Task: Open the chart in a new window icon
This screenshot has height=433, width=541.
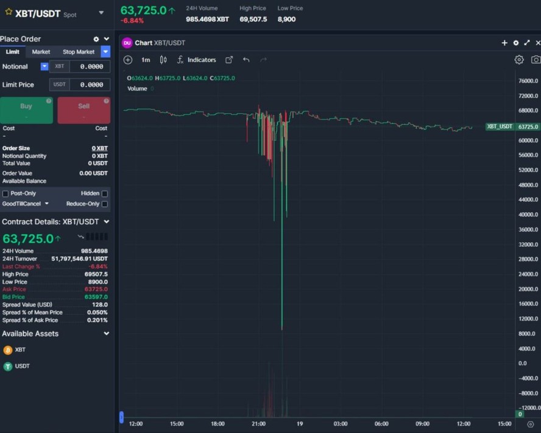Action: [x=229, y=60]
